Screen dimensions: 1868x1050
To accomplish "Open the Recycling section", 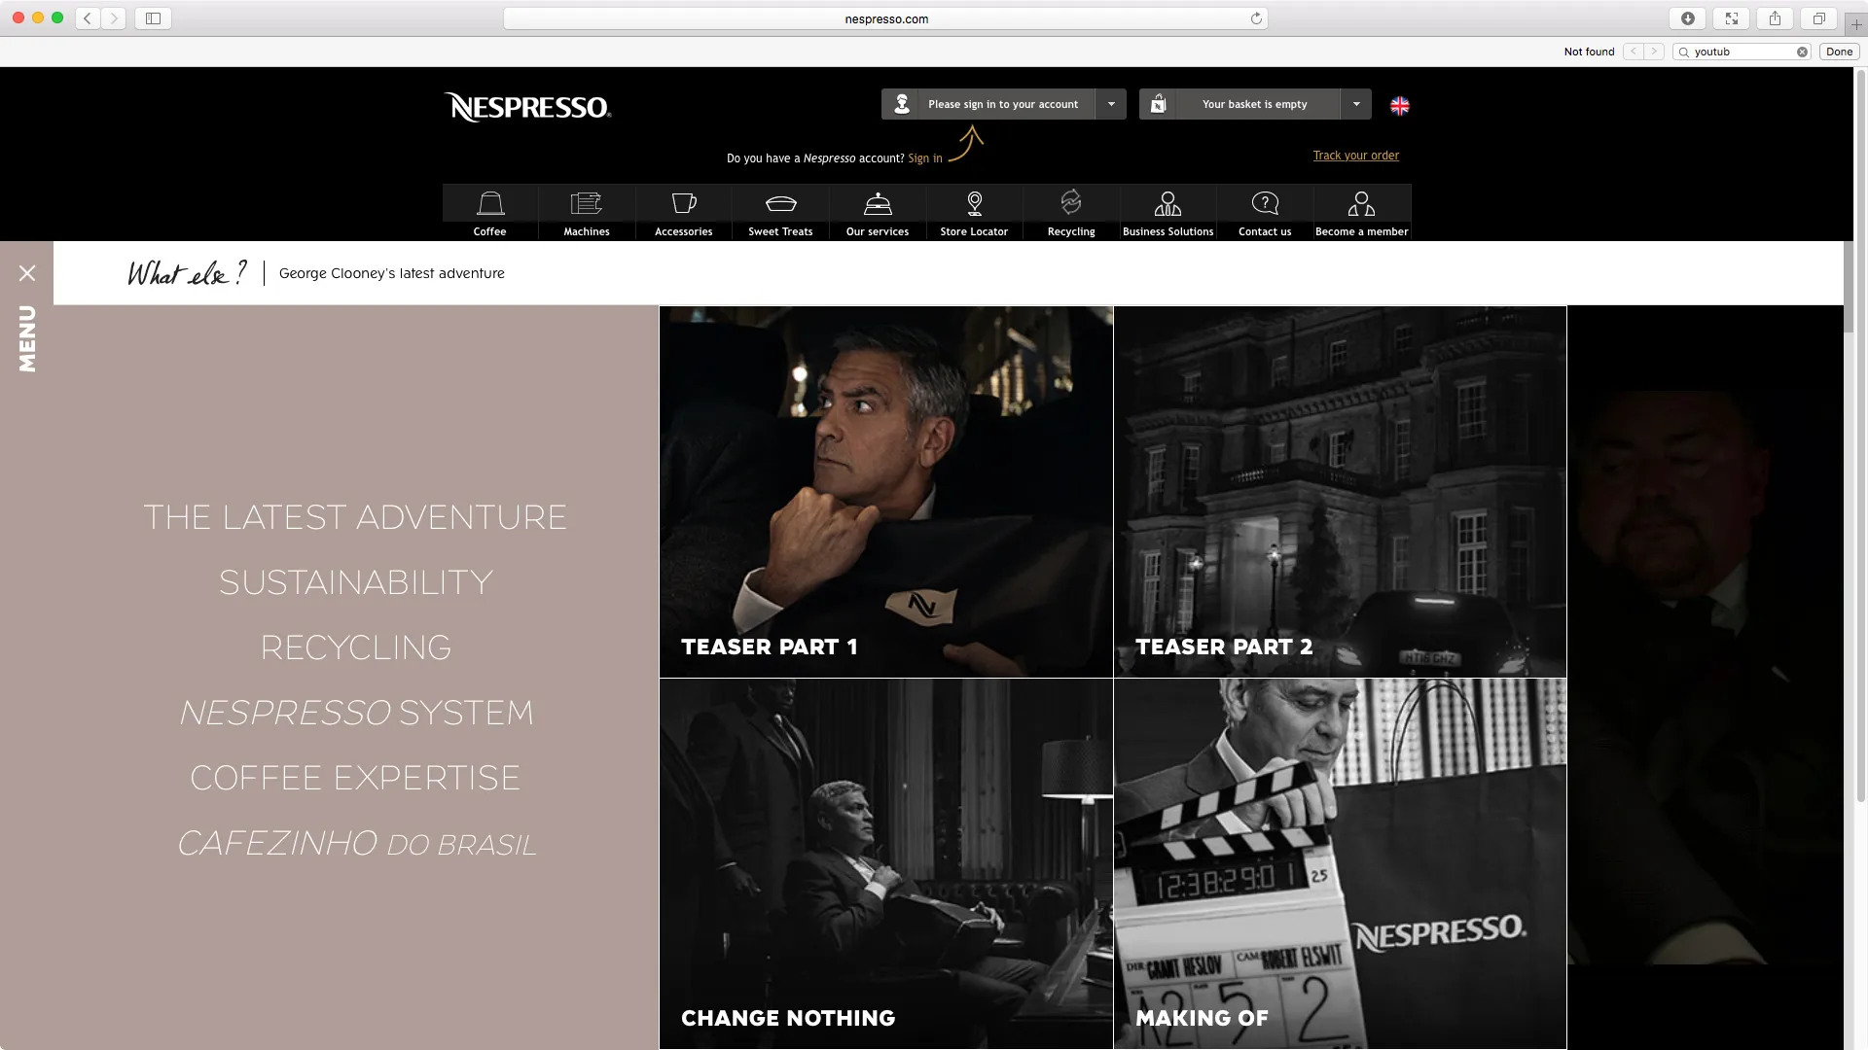I will coord(1071,212).
